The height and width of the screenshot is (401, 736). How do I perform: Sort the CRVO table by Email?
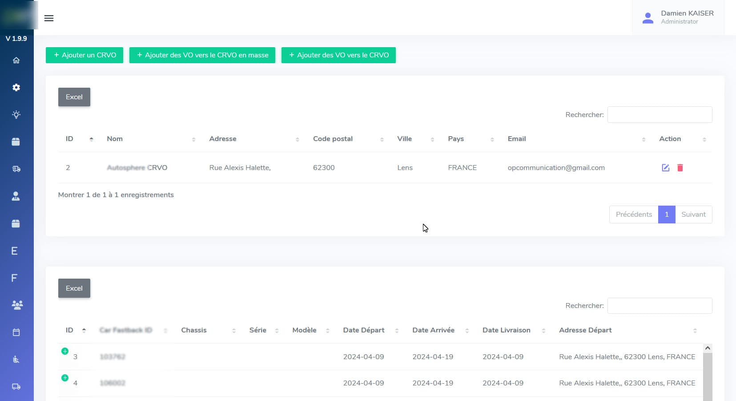coord(517,139)
